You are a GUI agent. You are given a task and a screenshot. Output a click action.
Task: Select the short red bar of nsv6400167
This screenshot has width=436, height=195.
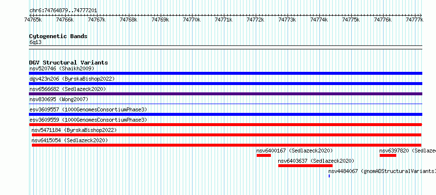coord(264,155)
